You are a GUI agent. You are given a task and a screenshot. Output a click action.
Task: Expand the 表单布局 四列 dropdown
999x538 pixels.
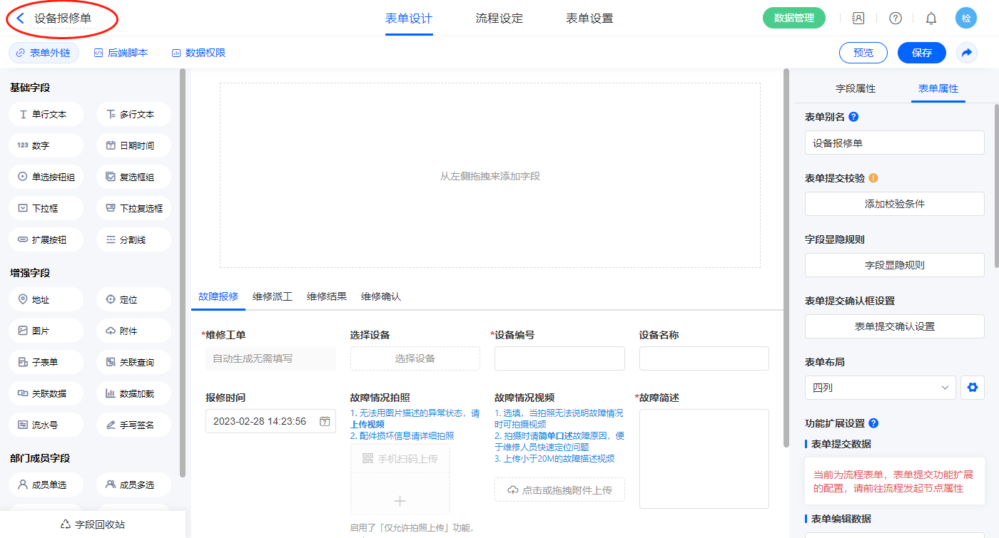(880, 388)
